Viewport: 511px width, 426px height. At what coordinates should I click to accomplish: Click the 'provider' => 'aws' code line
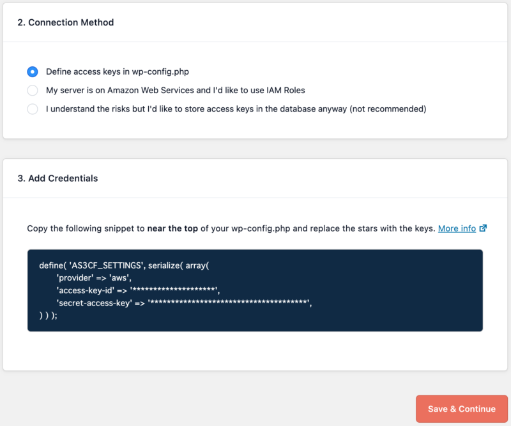pyautogui.click(x=94, y=277)
